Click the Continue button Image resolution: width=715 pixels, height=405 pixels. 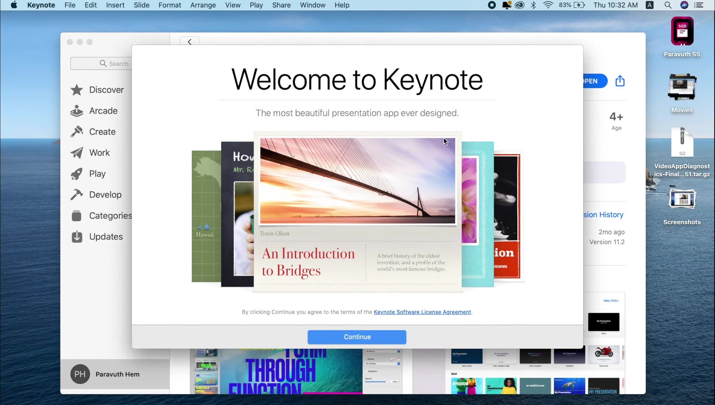(x=357, y=337)
